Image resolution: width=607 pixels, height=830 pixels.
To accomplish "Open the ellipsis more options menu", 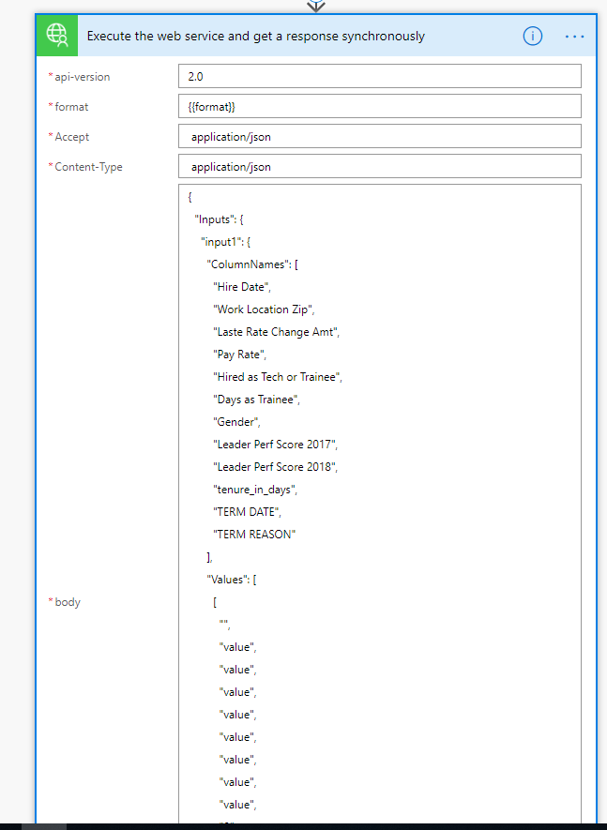I will (574, 37).
